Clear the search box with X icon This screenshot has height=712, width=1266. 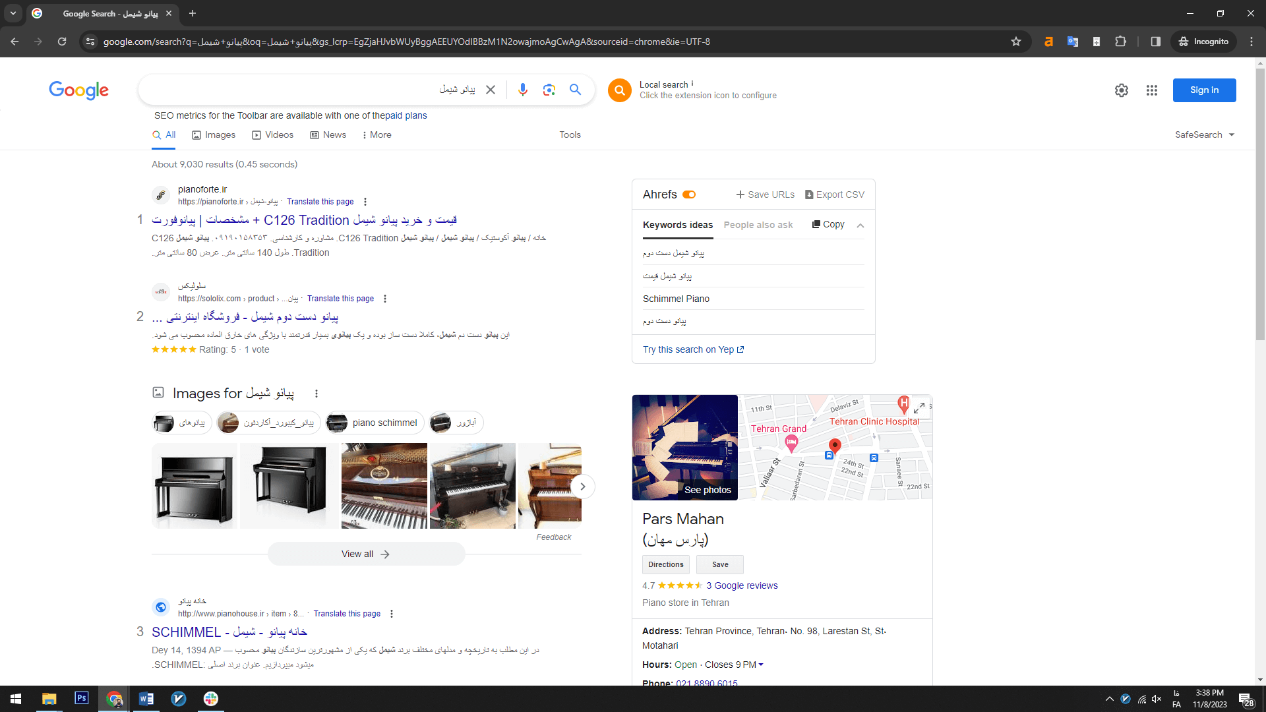pyautogui.click(x=491, y=90)
